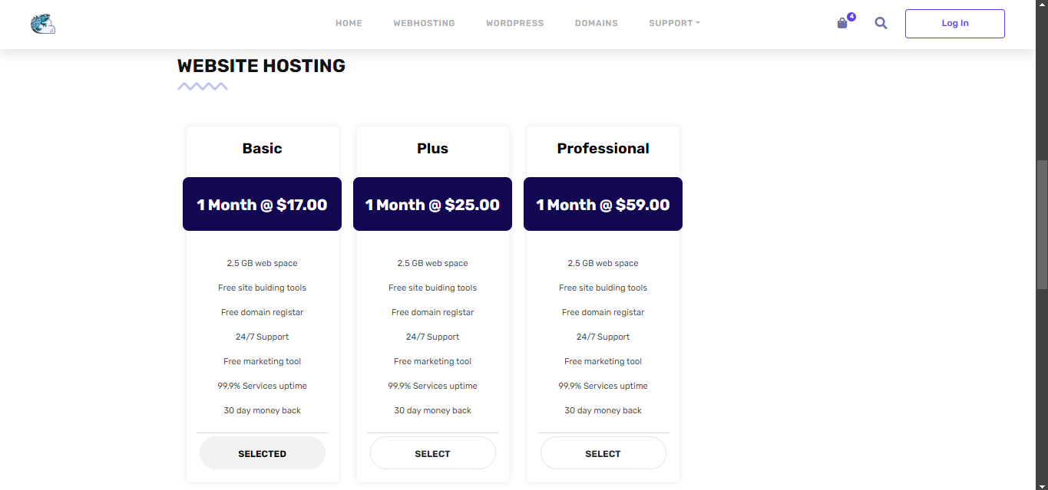Open the Webhosting menu item
Viewport: 1048px width, 490px height.
coord(424,23)
